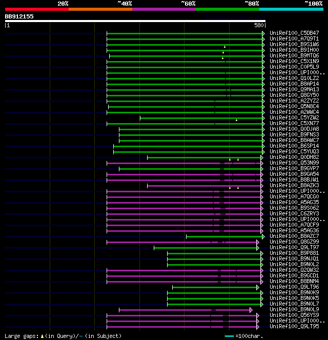Click the UniRef100_Q10LZ2 label
Viewport: 328px width, 340px height.
click(294, 78)
